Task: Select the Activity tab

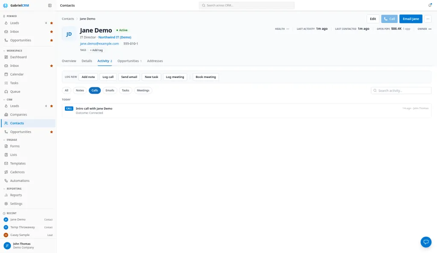Action: (105, 61)
